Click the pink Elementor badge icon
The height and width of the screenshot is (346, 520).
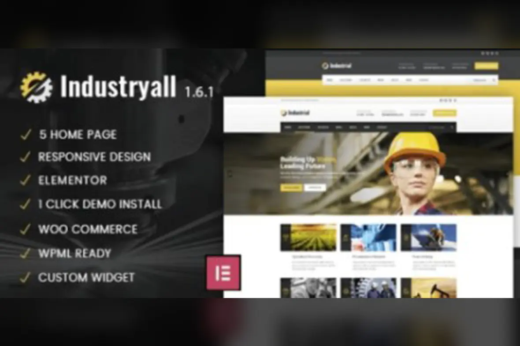click(223, 272)
